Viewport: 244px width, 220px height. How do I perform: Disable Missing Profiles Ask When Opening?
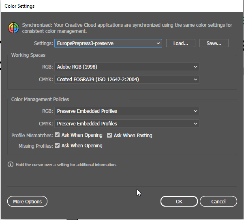tap(58, 145)
